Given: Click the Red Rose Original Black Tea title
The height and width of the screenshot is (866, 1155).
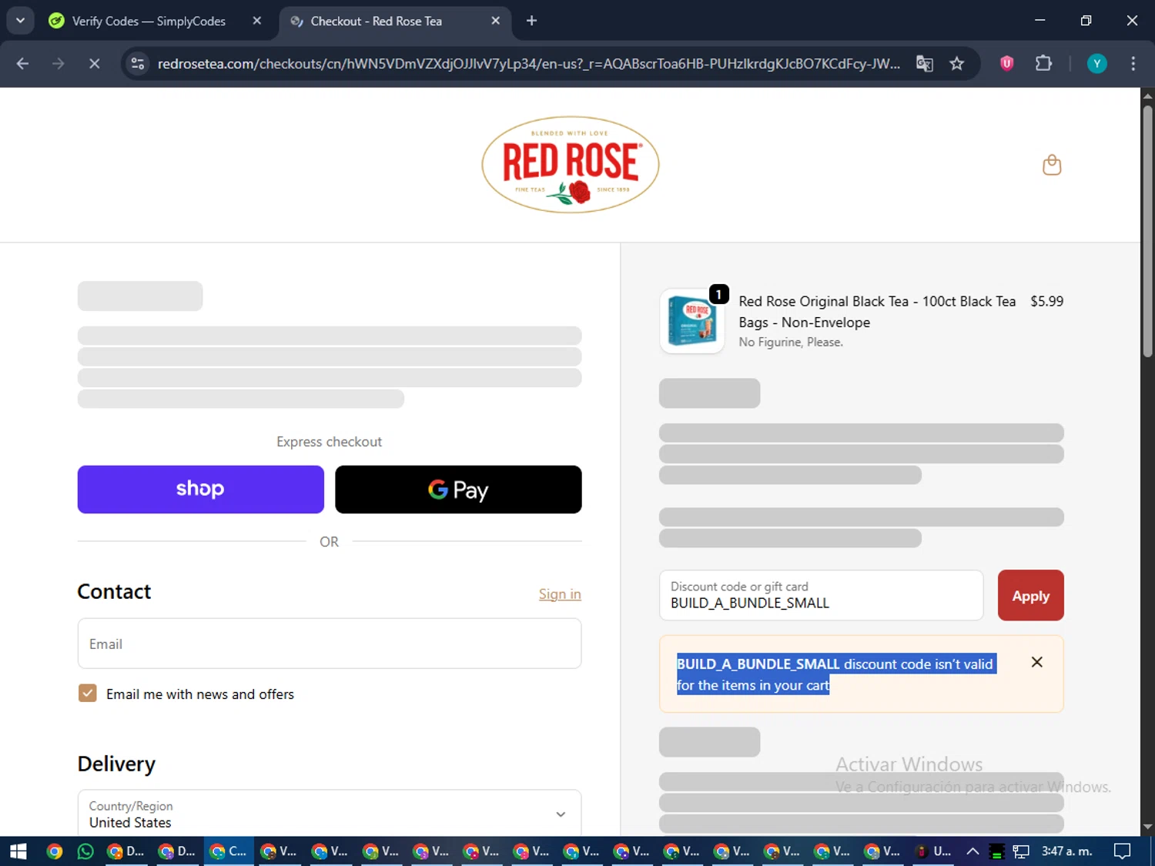Looking at the screenshot, I should 877,312.
